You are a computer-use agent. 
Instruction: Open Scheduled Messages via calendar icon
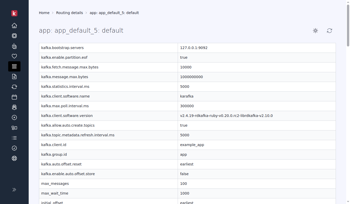point(14,97)
